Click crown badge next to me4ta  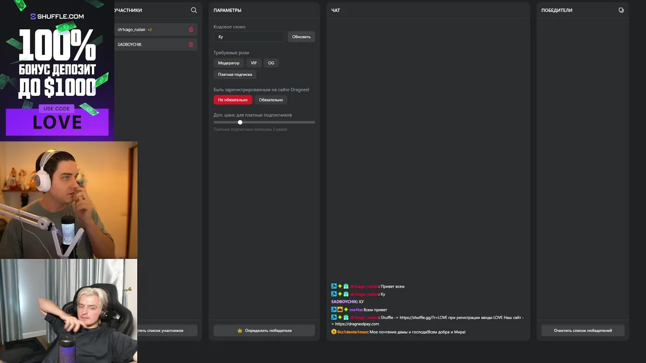[x=340, y=310]
